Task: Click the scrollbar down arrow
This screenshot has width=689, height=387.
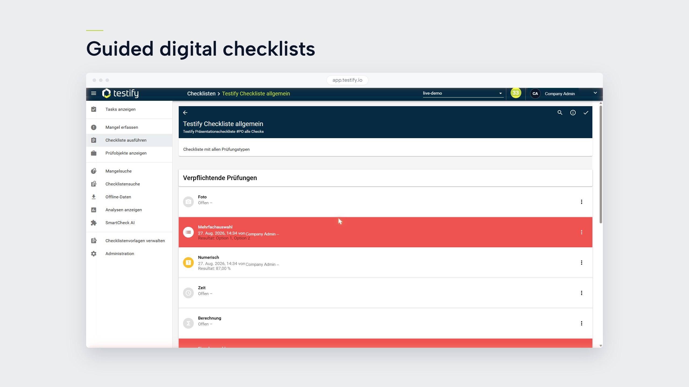Action: [601, 346]
